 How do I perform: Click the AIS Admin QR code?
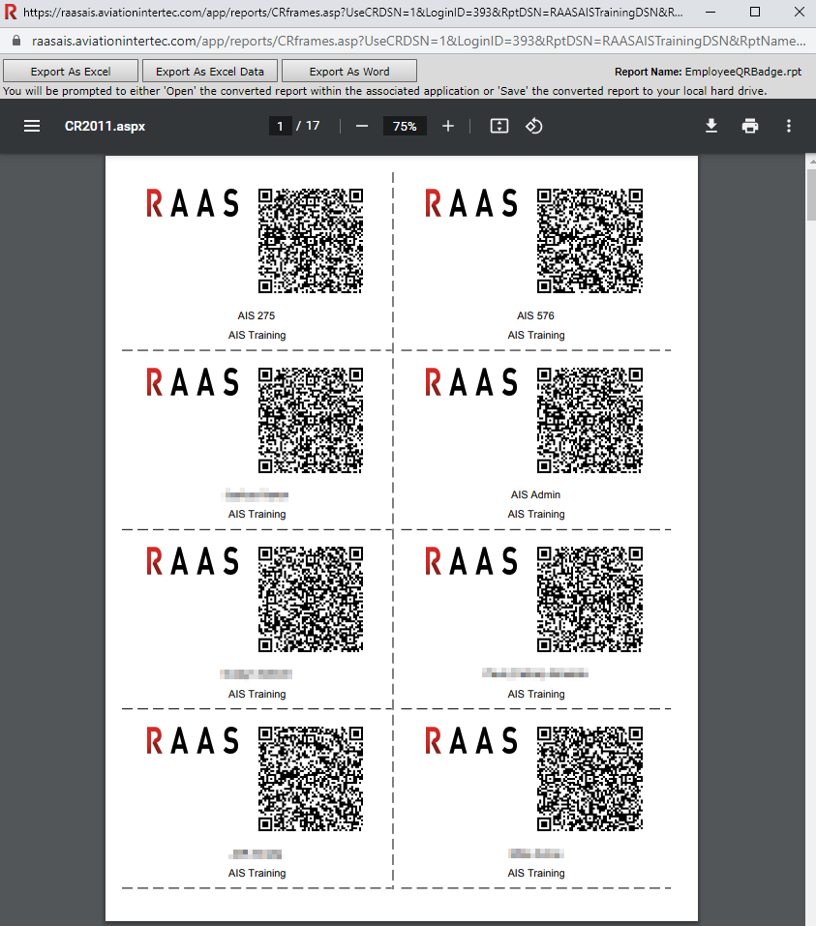589,420
